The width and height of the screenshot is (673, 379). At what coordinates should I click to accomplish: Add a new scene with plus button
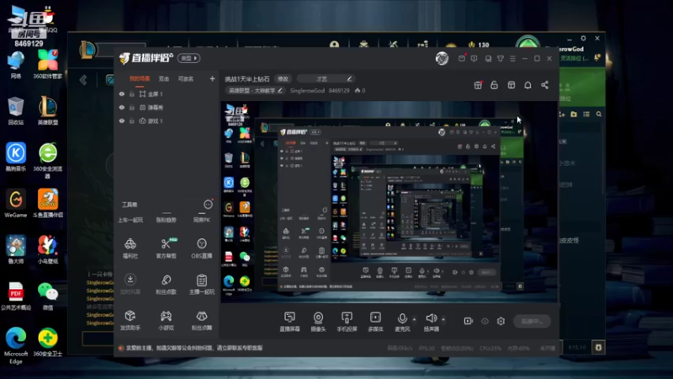point(212,78)
